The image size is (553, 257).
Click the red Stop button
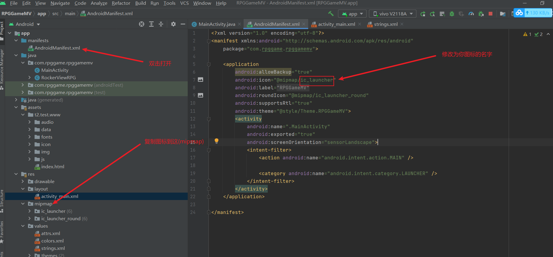click(491, 14)
